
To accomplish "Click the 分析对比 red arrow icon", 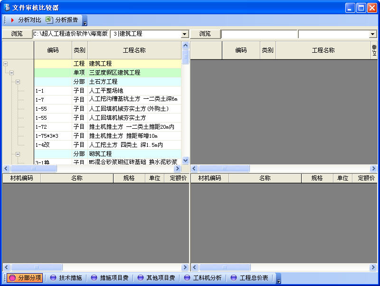I will (12, 20).
